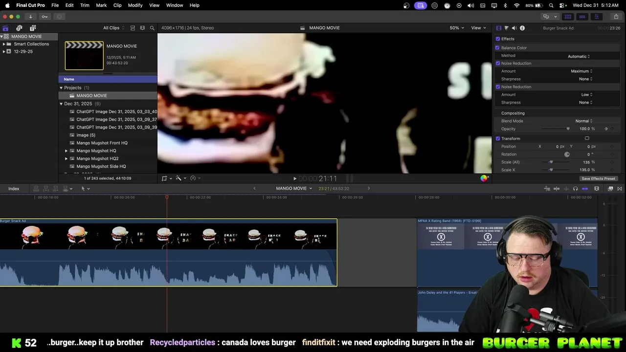Go back in timeline history

click(254, 188)
